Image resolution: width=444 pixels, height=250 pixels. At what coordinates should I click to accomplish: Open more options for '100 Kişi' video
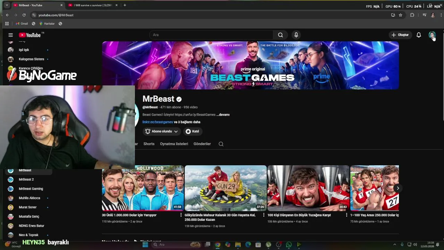pyautogui.click(x=346, y=215)
